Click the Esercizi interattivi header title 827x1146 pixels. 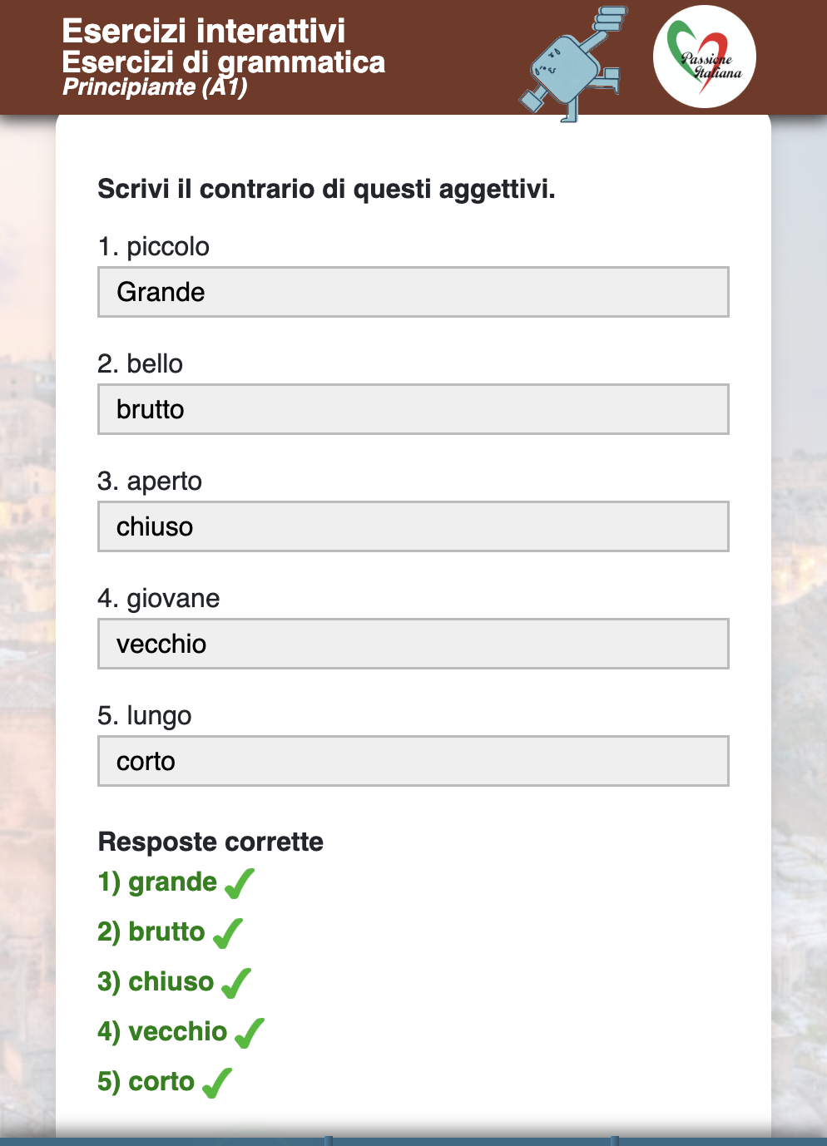[203, 32]
